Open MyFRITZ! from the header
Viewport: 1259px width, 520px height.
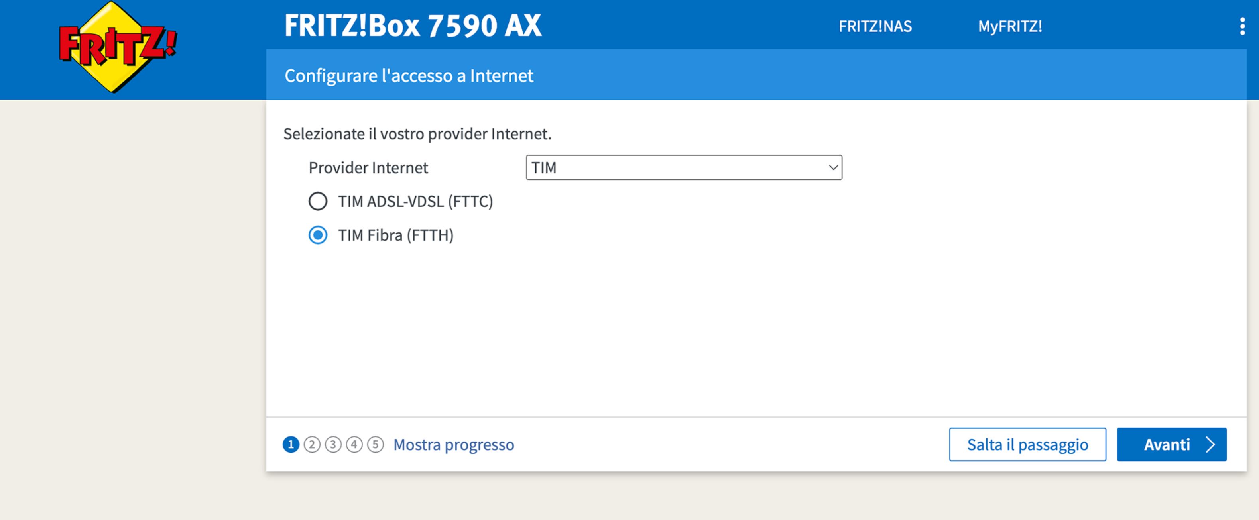(x=1010, y=26)
